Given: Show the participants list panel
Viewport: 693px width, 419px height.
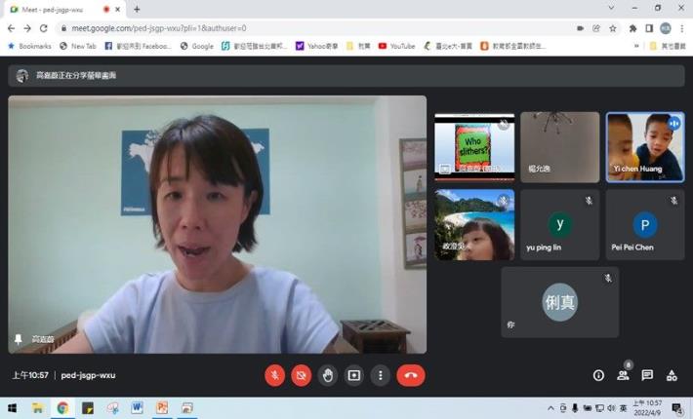Looking at the screenshot, I should (x=623, y=375).
